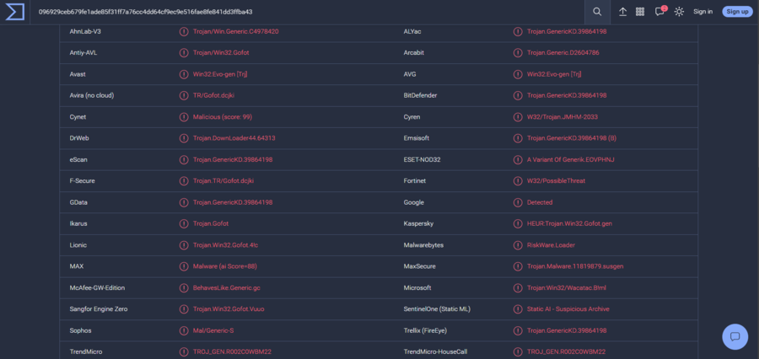
Task: Click the GData alert icon
Action: click(184, 202)
